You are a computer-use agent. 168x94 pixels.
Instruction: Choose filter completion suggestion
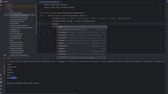[81, 40]
